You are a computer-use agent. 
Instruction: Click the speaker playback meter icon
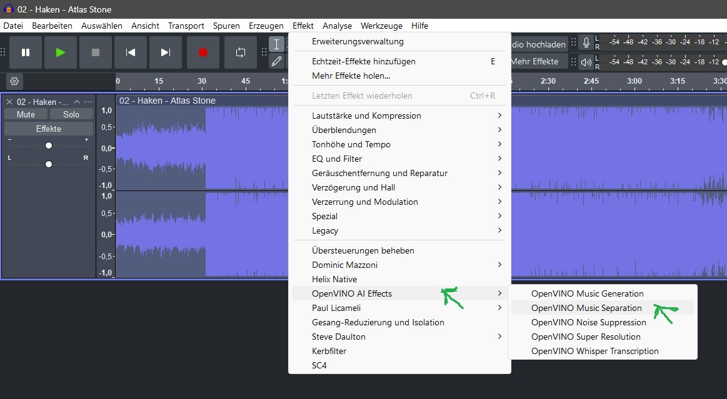tap(586, 62)
